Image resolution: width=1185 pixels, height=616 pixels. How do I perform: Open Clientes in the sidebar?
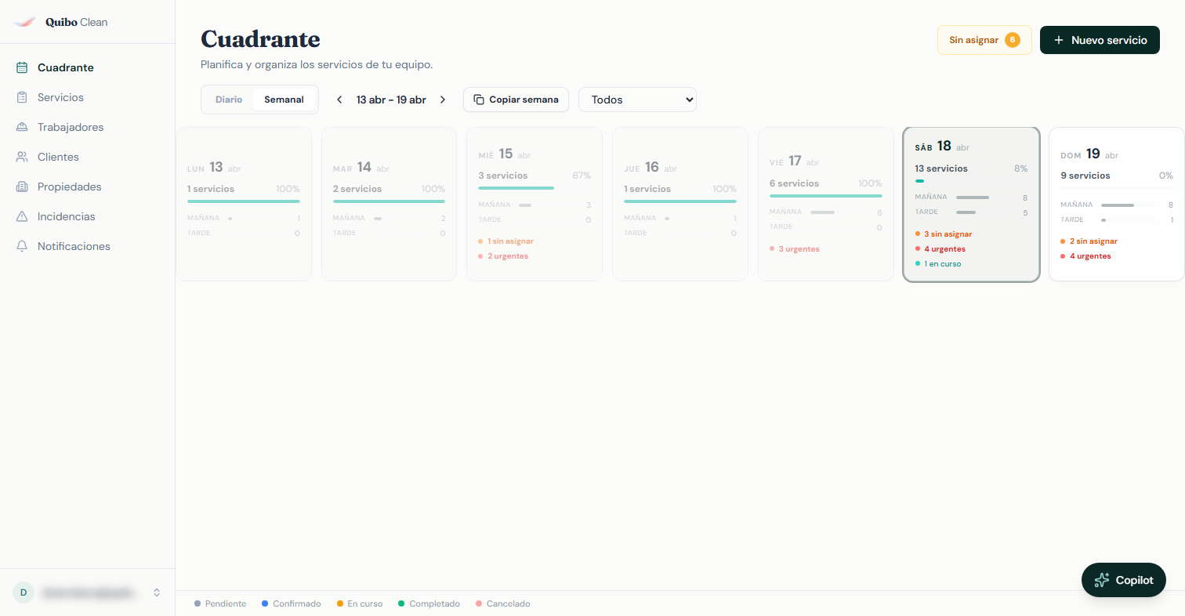pos(87,157)
